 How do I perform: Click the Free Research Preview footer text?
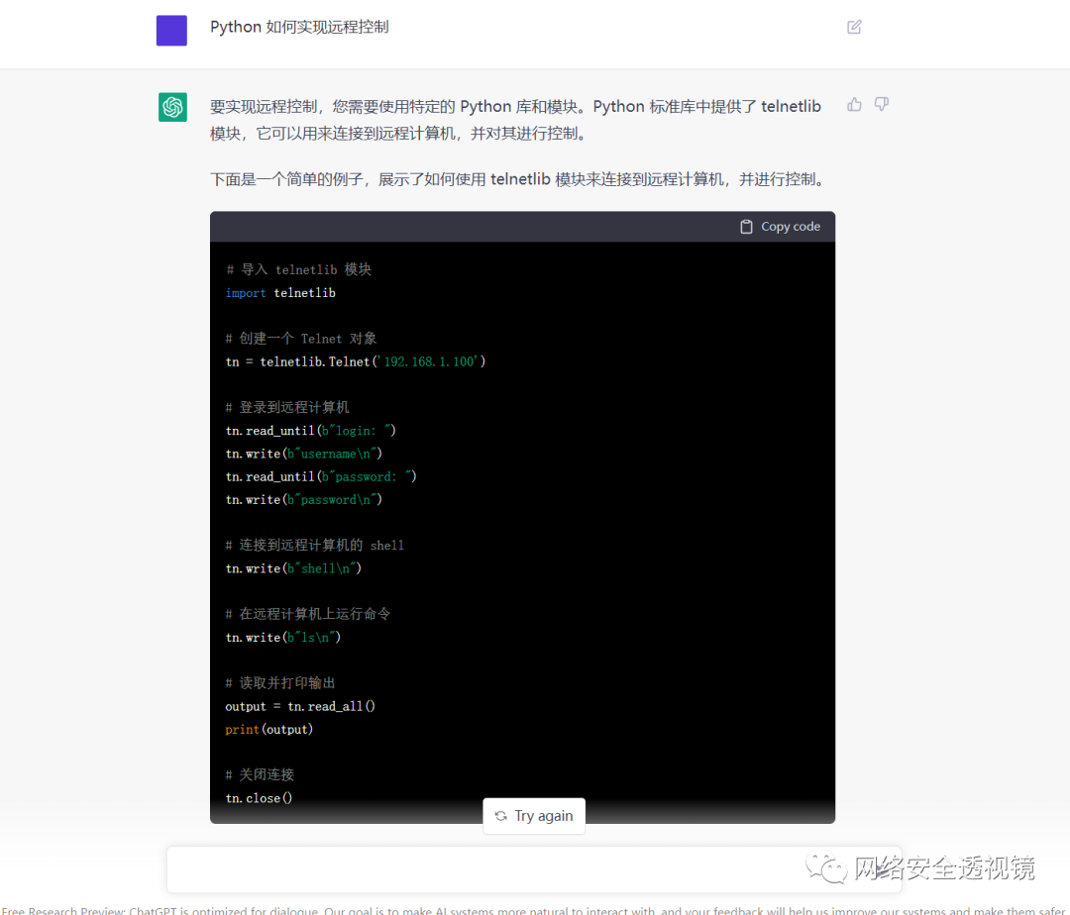point(535,910)
